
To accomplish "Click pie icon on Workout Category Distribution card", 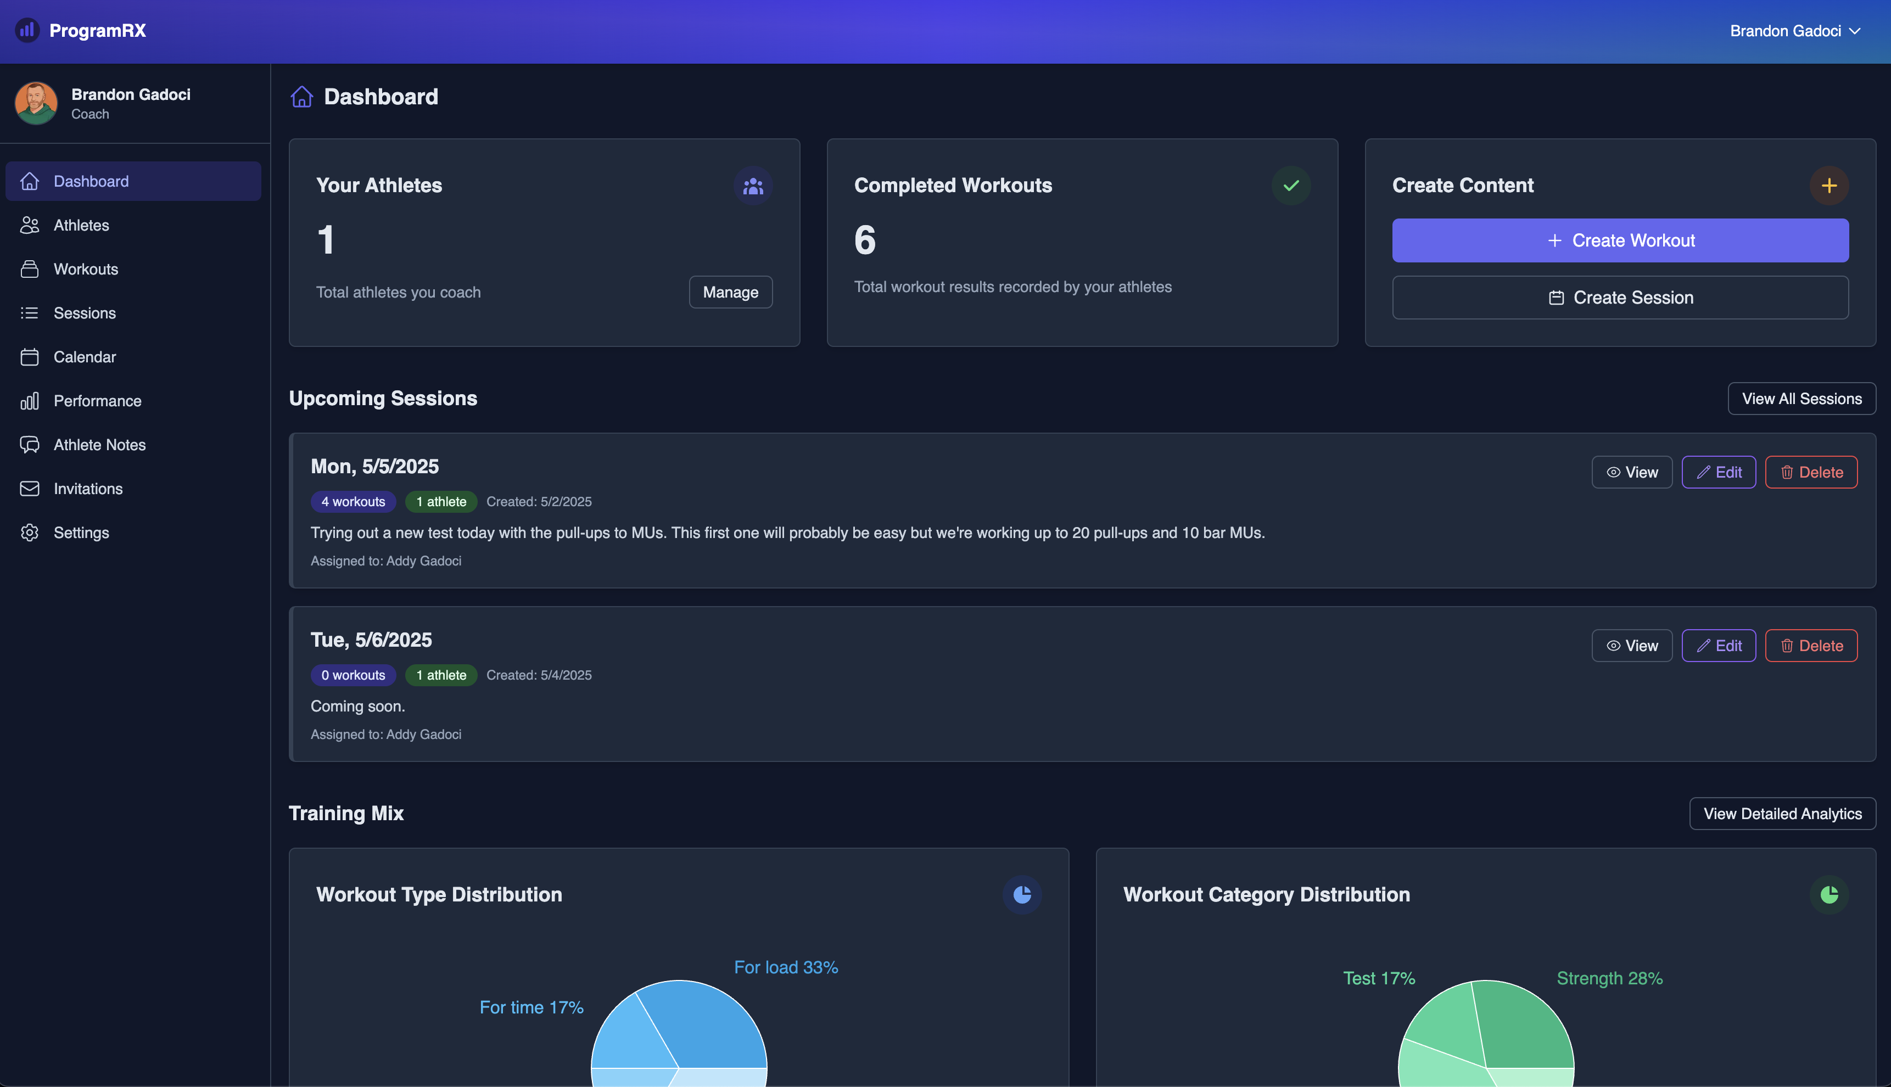I will pyautogui.click(x=1829, y=894).
